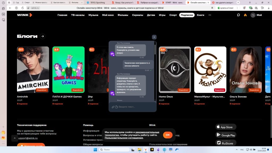
Task: Open the Моё profile avatar icon
Action: coord(253,15)
